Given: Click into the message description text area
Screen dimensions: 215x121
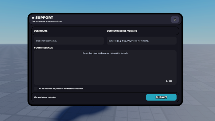Looking at the screenshot, I should [105, 68].
